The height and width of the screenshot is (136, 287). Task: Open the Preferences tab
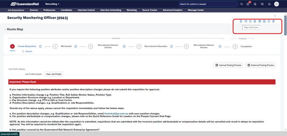point(49,10)
